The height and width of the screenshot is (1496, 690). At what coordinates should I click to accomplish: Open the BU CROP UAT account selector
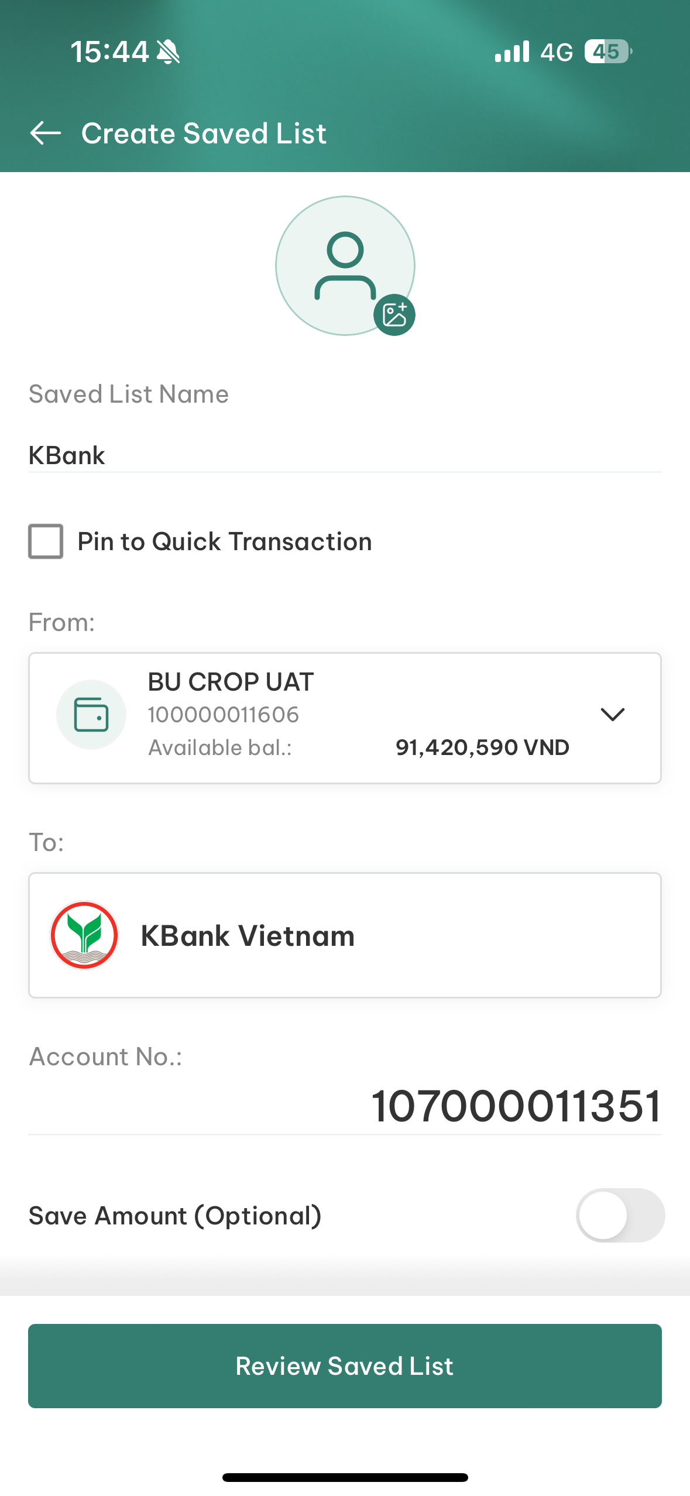(x=345, y=718)
